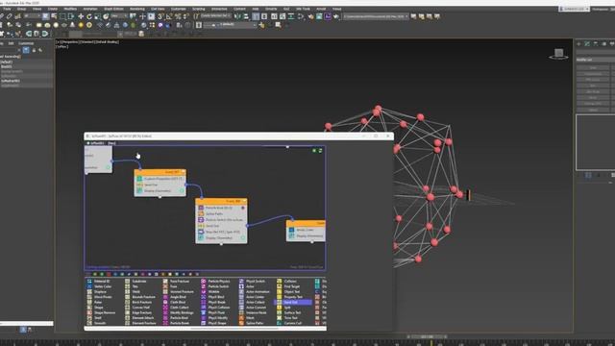Open the Scripting menu
The image size is (615, 346).
pyautogui.click(x=199, y=9)
